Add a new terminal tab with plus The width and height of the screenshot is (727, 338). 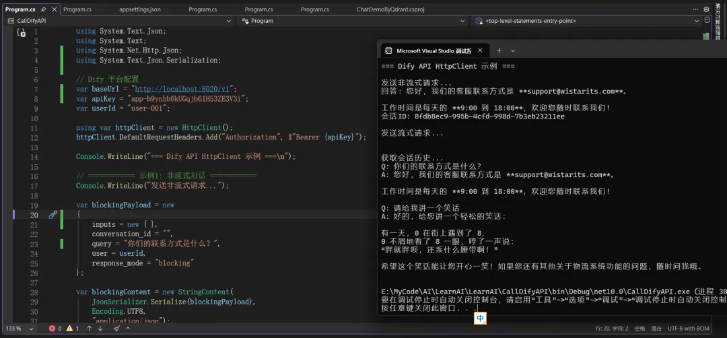[499, 51]
